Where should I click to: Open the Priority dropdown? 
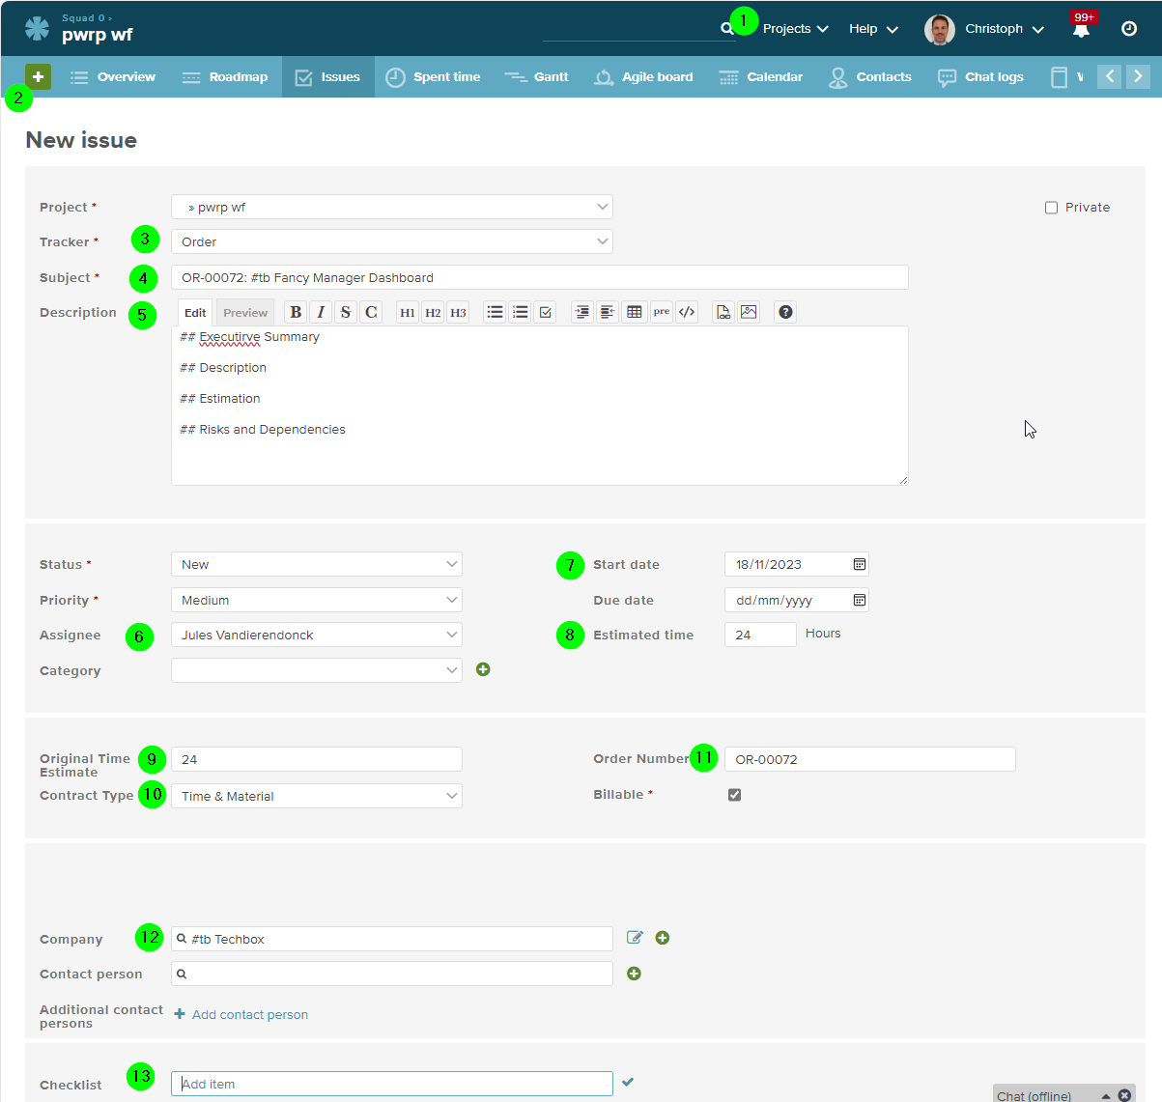(317, 600)
